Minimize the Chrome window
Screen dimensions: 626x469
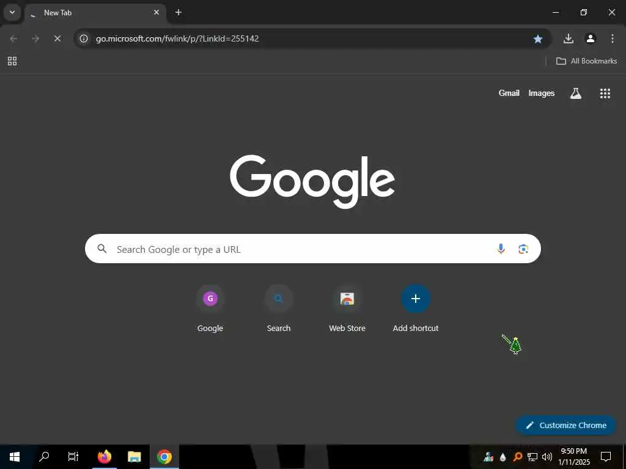(555, 12)
